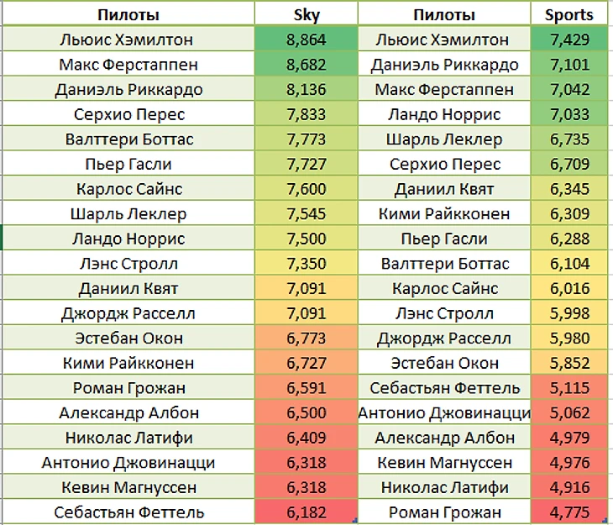Screen dimensions: 613x525
Task: Select the cell showing 7,350
Action: coord(306,264)
